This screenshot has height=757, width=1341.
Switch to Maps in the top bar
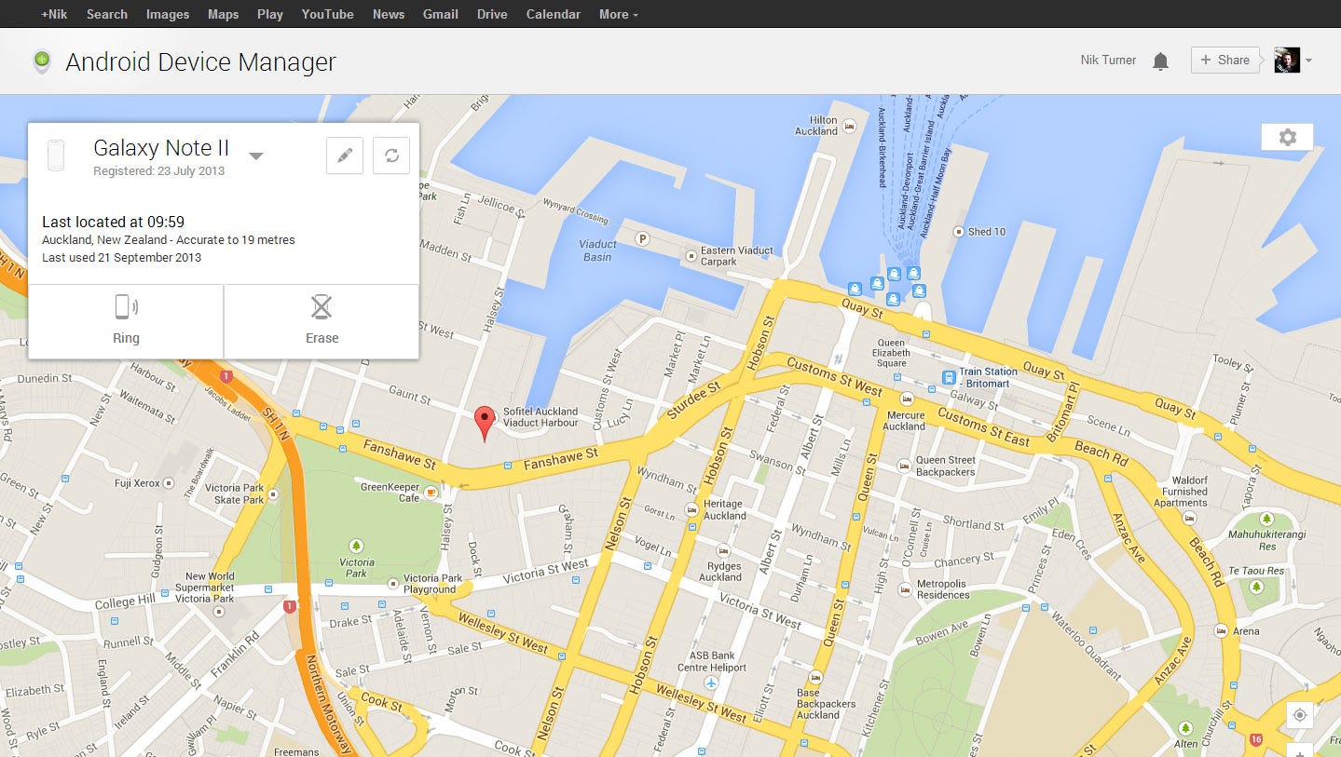222,14
